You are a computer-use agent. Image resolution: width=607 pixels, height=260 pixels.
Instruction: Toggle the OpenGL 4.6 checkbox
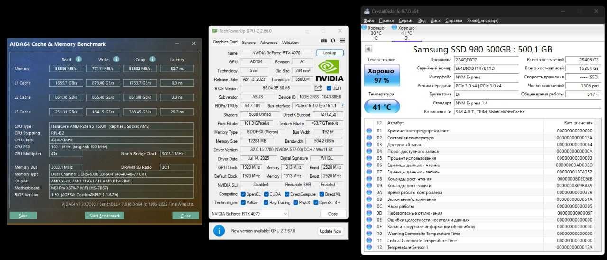point(315,203)
